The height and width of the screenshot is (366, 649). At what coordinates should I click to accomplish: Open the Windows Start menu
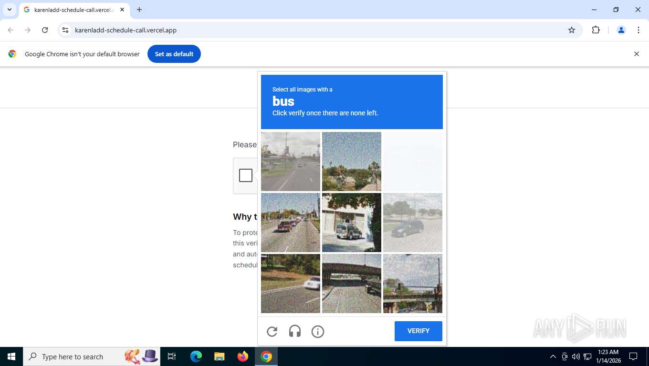coord(11,356)
